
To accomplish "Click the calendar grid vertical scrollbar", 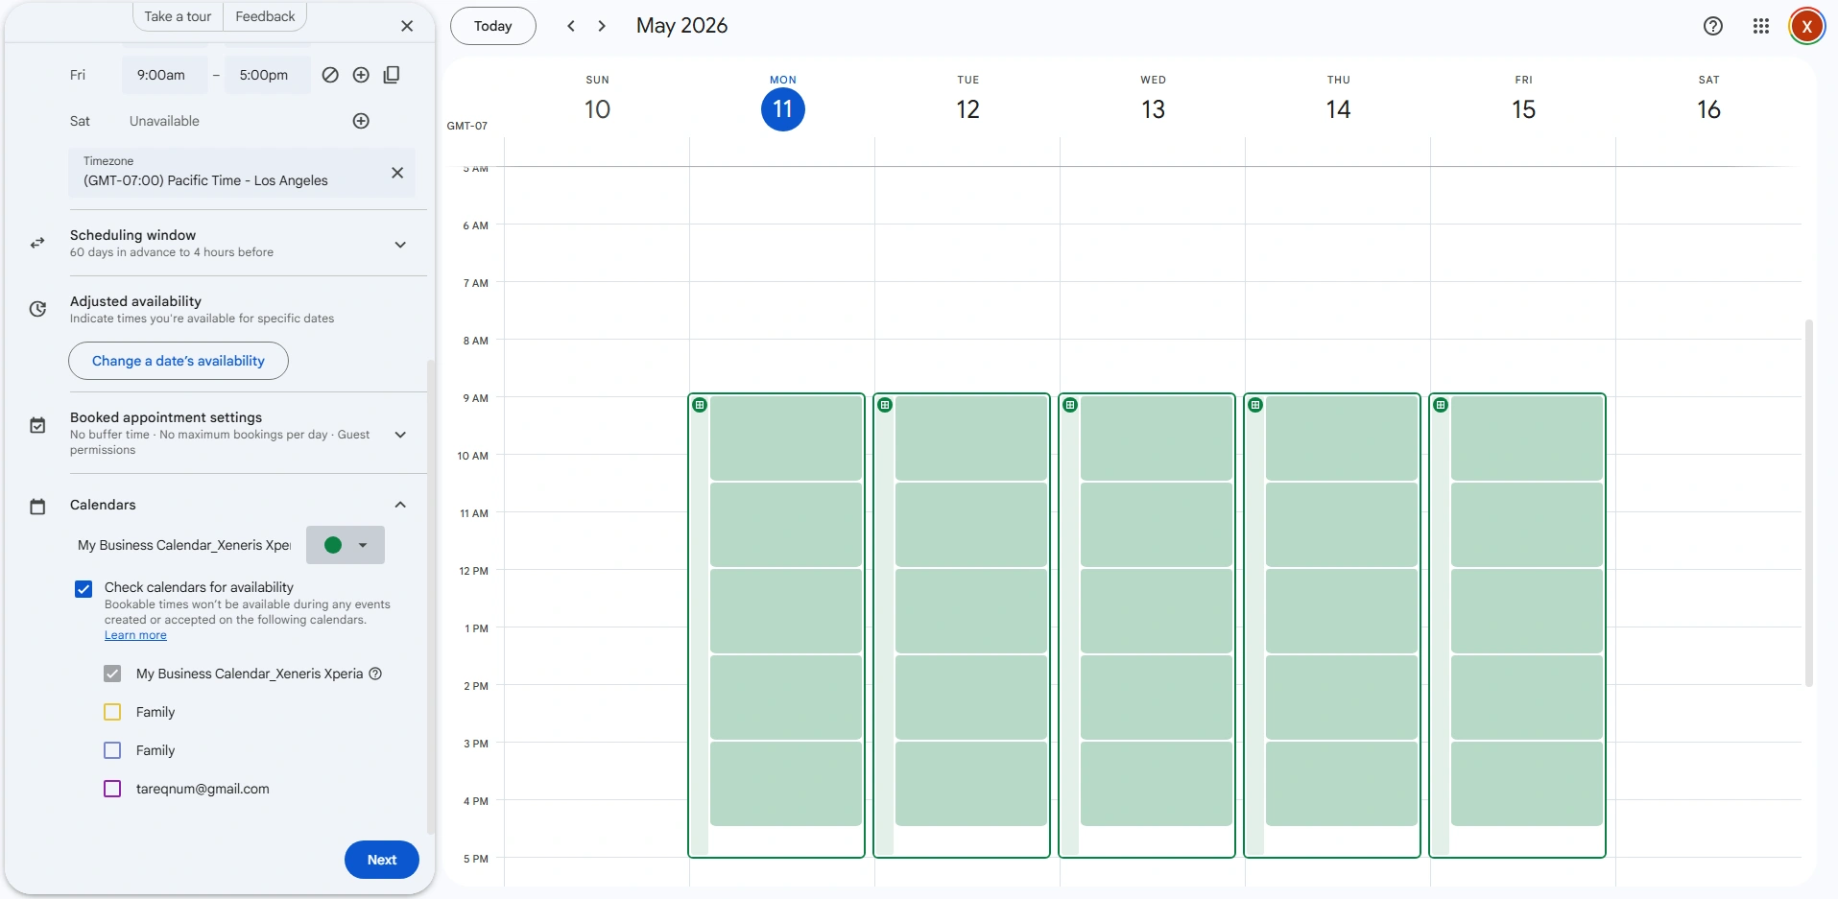I will tap(1809, 504).
